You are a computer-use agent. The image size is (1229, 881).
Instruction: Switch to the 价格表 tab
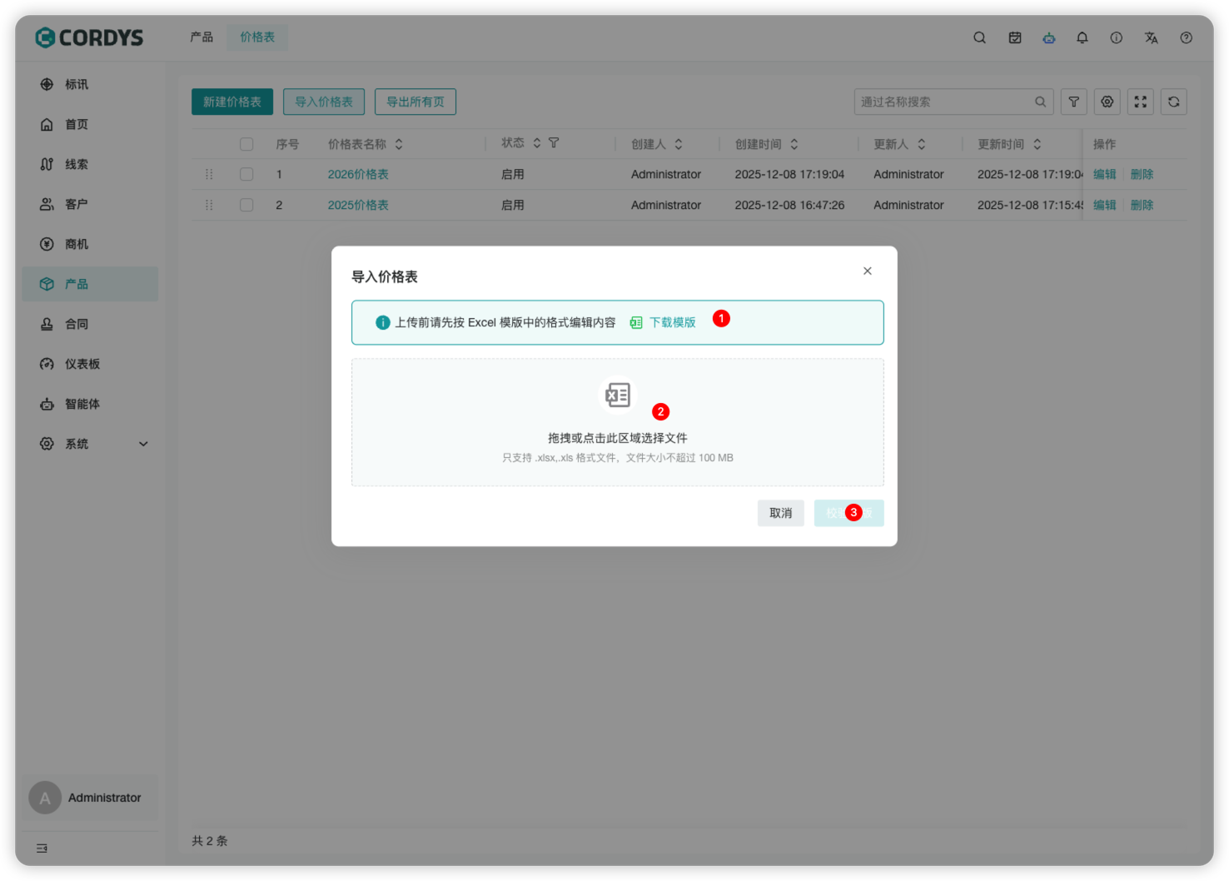point(257,37)
